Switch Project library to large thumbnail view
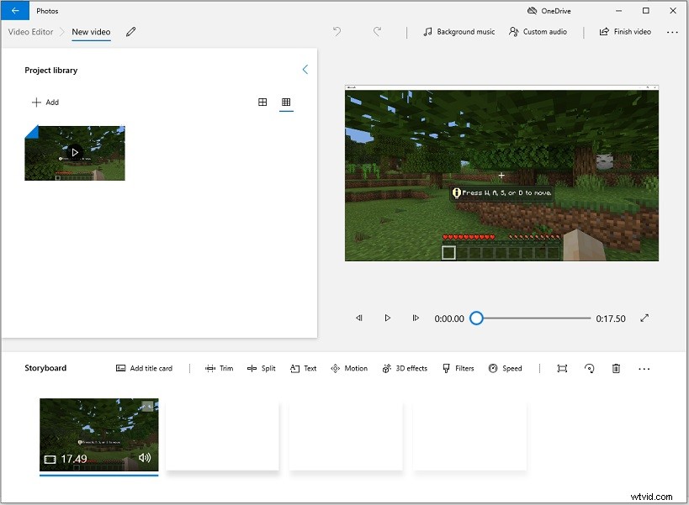The image size is (689, 505). point(262,102)
